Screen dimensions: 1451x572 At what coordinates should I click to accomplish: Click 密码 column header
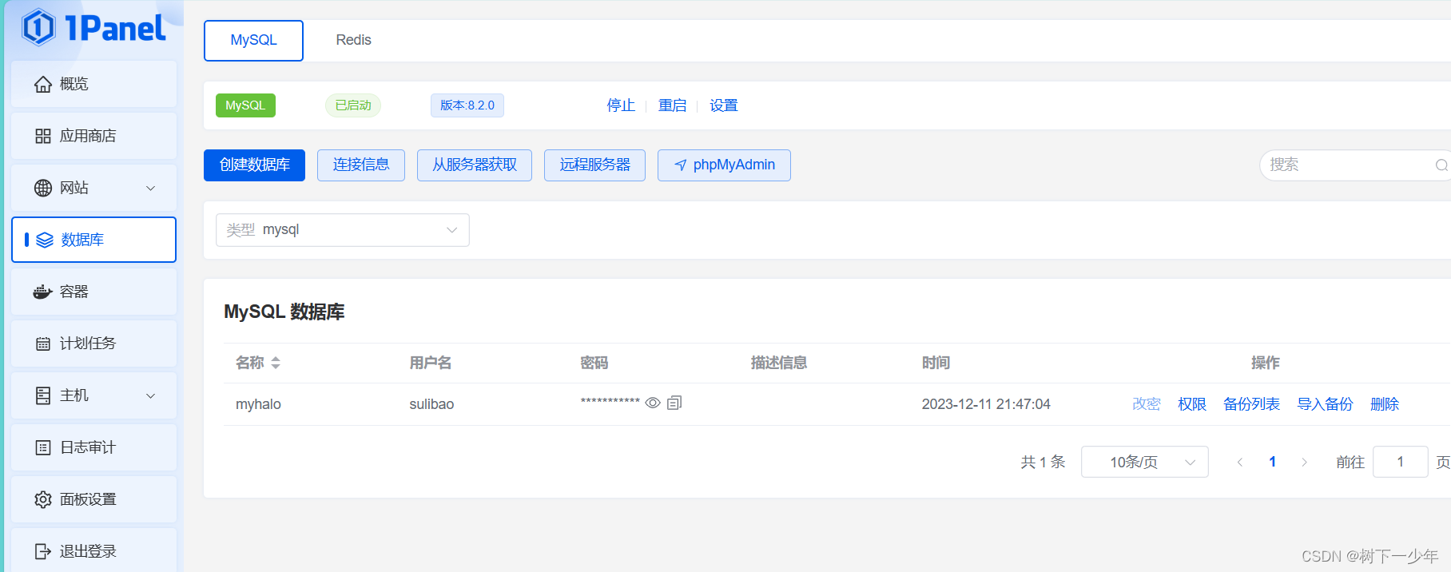click(x=594, y=363)
